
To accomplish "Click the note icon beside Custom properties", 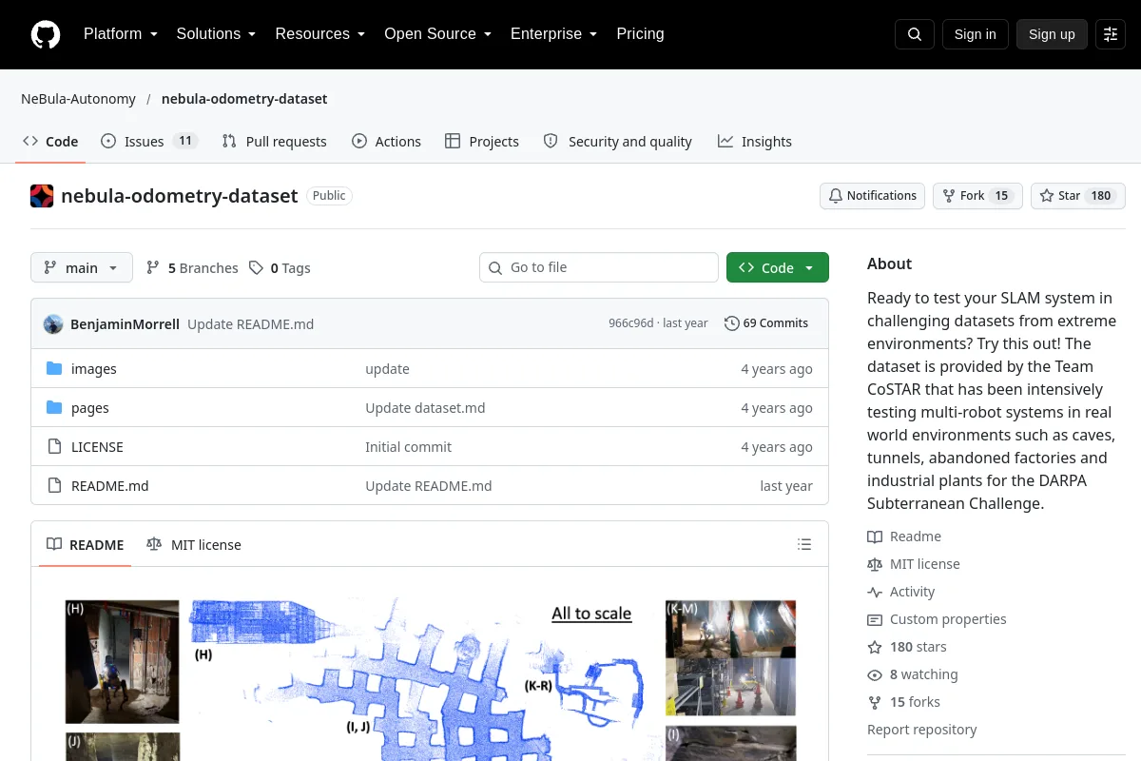I will point(875,620).
